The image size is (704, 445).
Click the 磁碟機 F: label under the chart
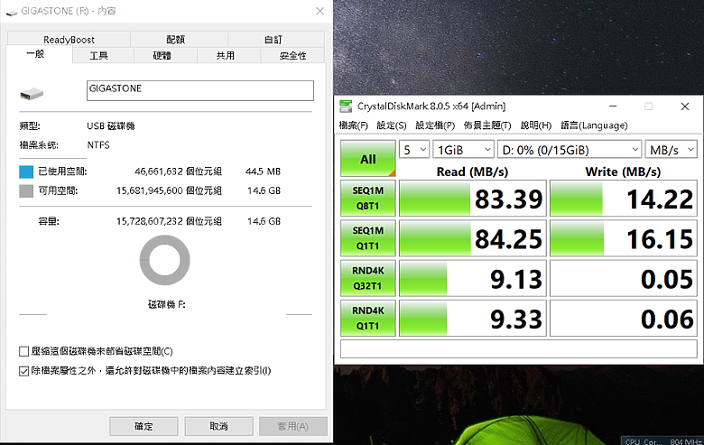(x=167, y=304)
